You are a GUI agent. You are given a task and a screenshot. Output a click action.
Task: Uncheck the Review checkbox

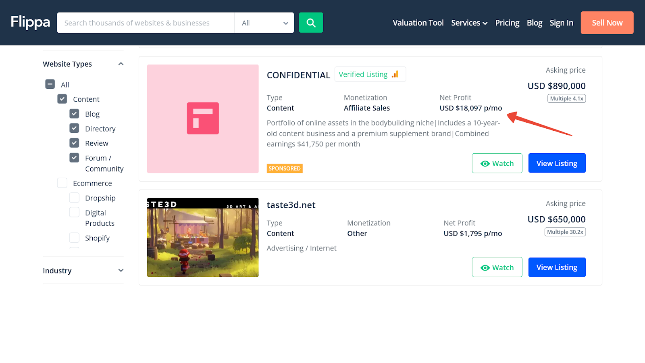pos(74,143)
